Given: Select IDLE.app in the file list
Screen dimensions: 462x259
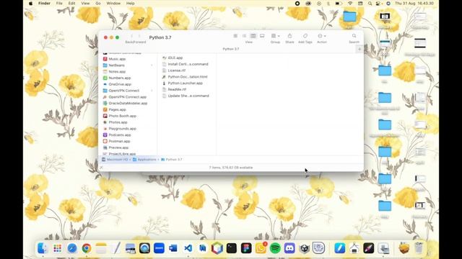Looking at the screenshot, I should click(175, 58).
